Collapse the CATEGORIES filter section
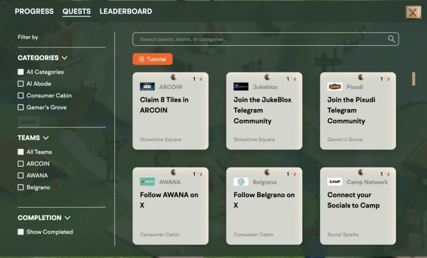 [x=43, y=58]
